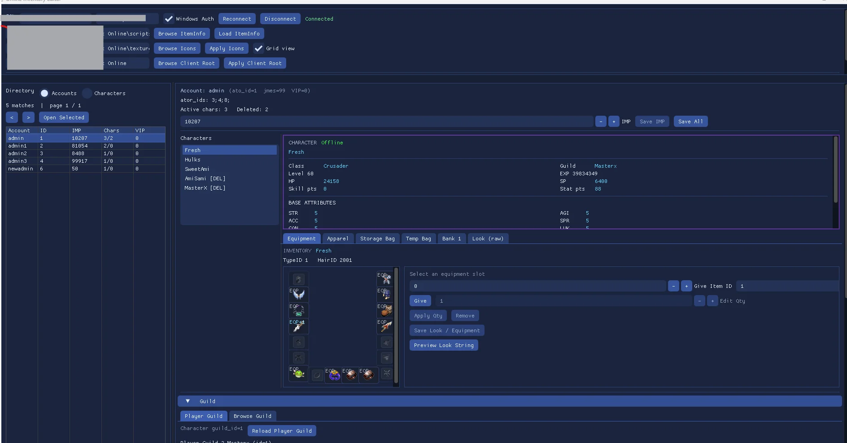
Task: Select the equipped green skull mask item
Action: point(299,373)
